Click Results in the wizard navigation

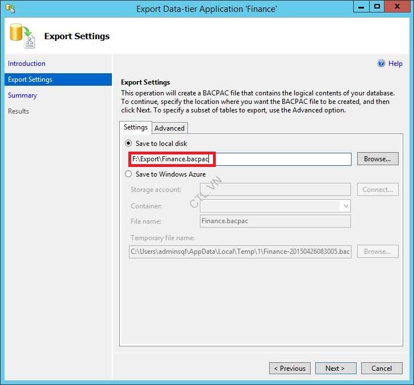coord(19,111)
